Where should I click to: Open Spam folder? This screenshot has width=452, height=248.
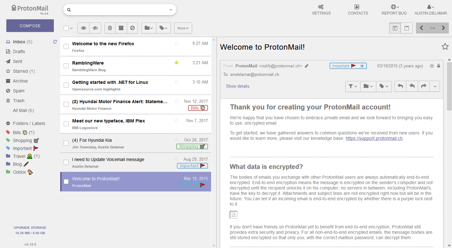[x=18, y=91]
